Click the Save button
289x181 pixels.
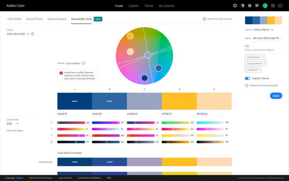point(276,96)
